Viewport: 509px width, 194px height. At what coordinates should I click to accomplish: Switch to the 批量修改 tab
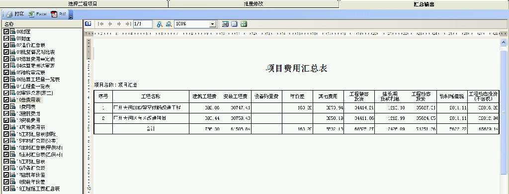(x=253, y=4)
